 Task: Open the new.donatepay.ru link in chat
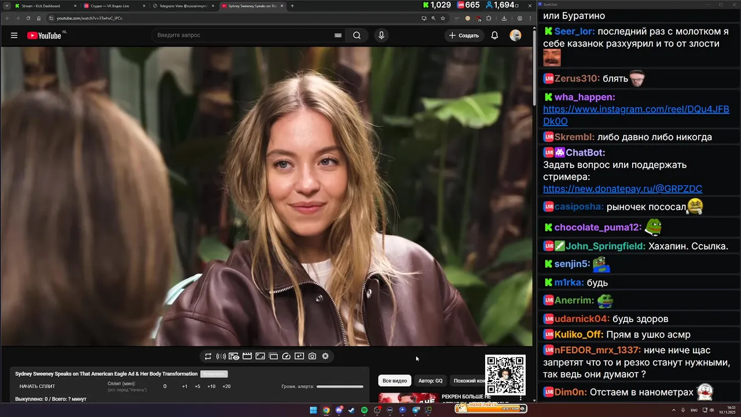[x=622, y=189]
